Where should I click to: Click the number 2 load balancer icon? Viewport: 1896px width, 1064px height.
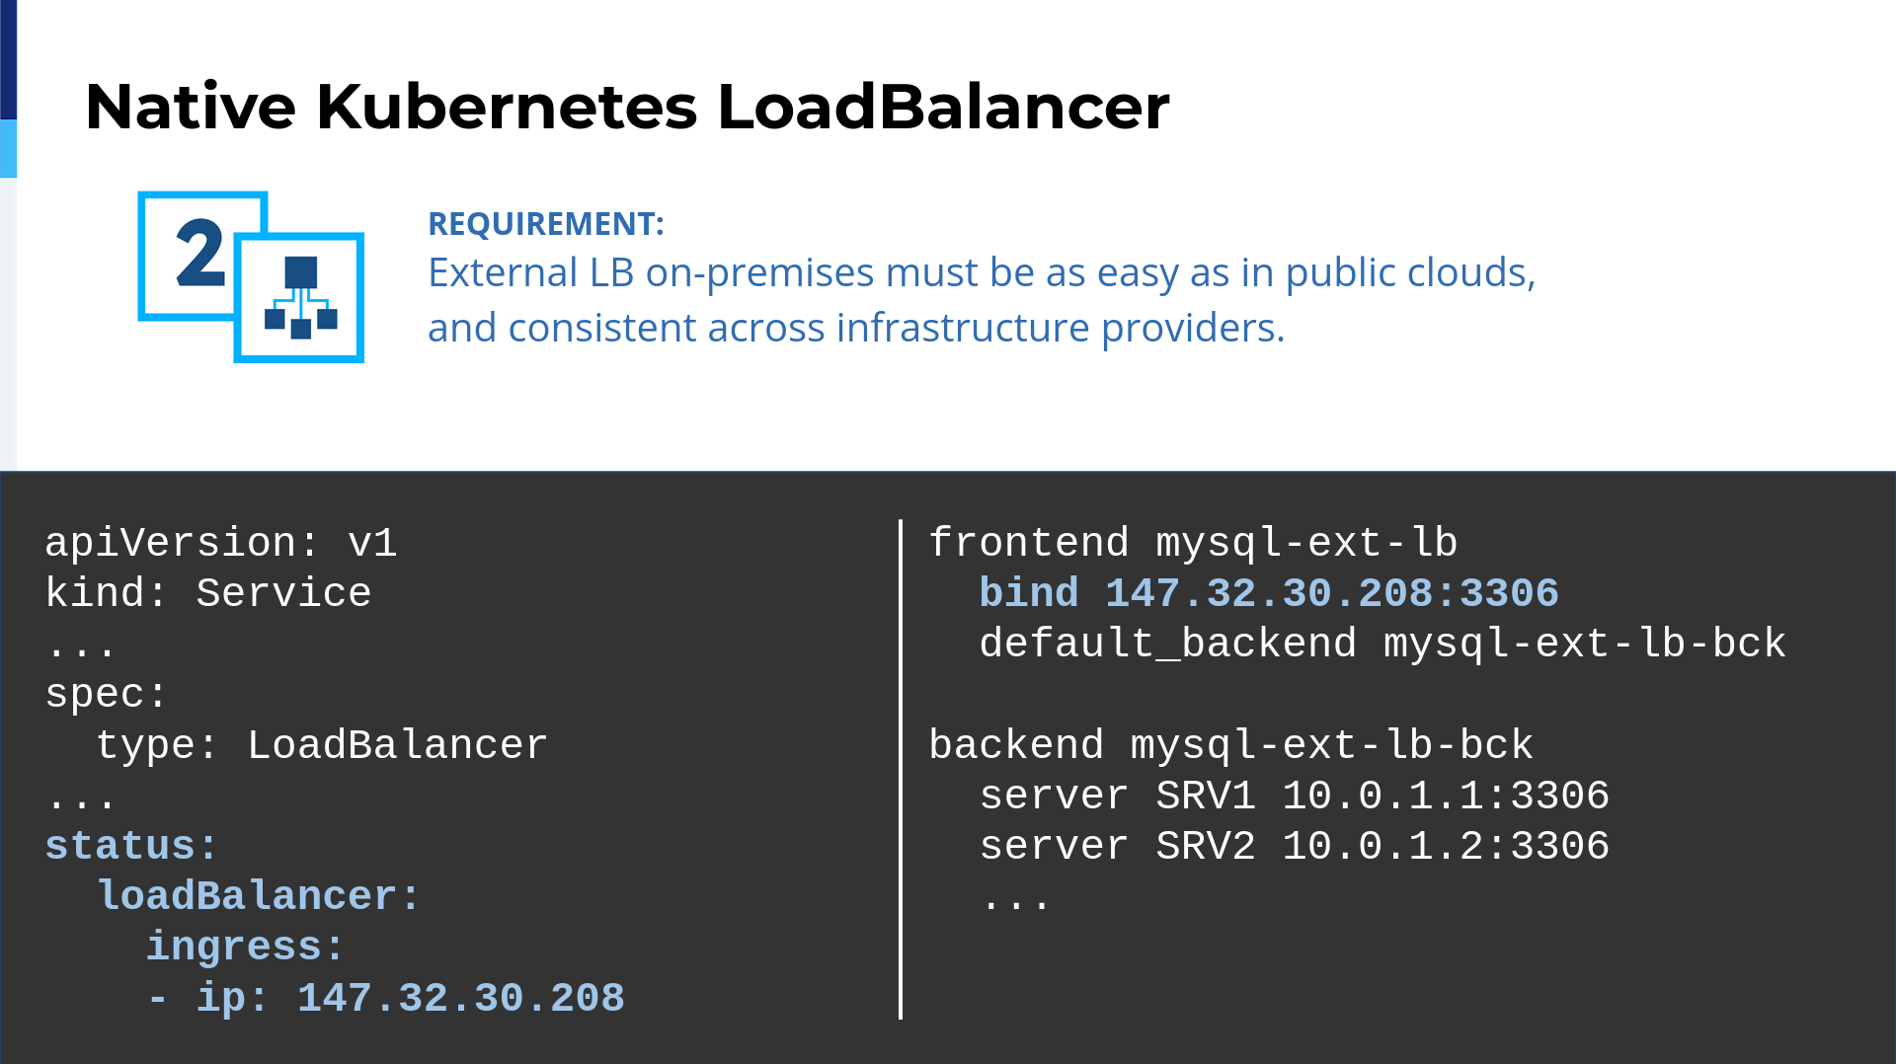pos(201,254)
